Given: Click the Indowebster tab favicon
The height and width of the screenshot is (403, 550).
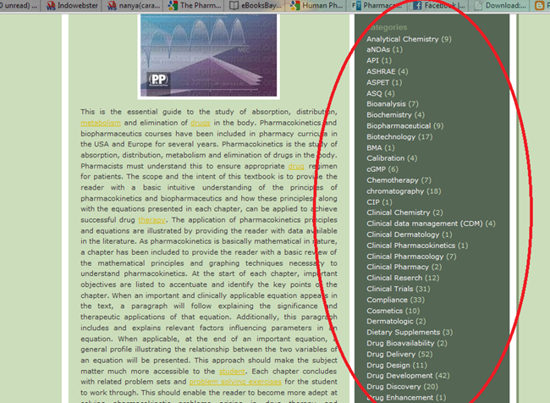Looking at the screenshot, I should [x=51, y=6].
